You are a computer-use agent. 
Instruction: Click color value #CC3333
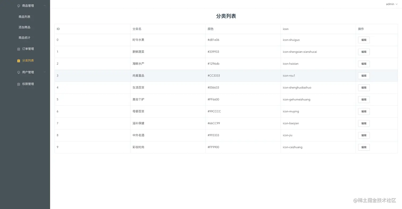(214, 76)
